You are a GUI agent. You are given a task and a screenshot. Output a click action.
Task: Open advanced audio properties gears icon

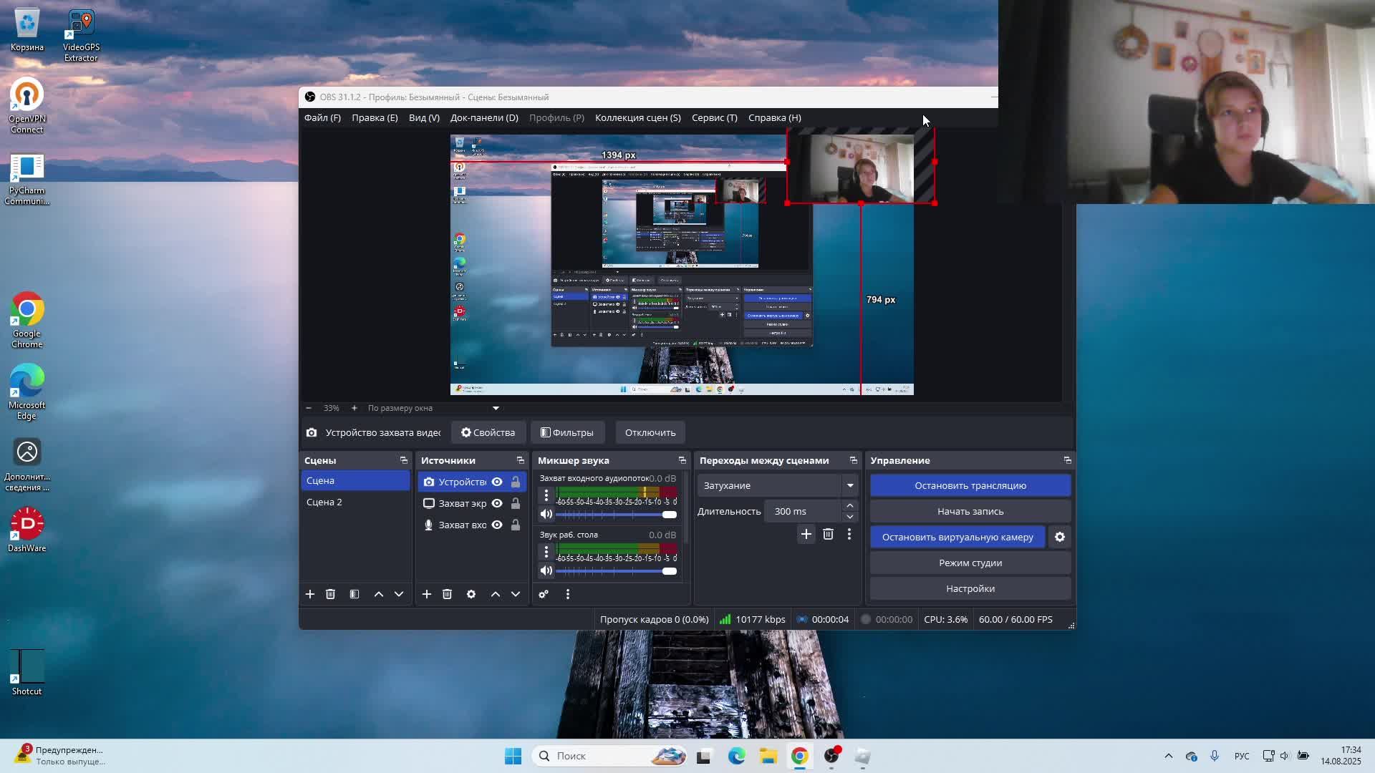coord(544,594)
